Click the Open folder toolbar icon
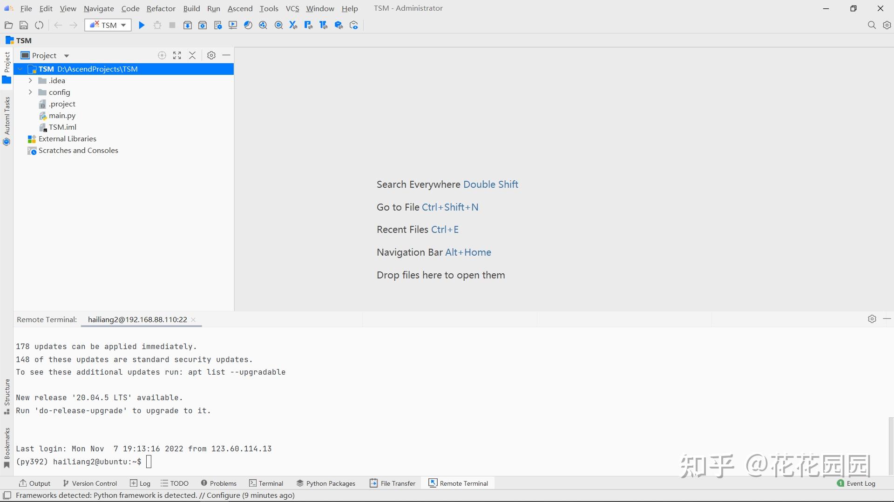 [x=8, y=25]
